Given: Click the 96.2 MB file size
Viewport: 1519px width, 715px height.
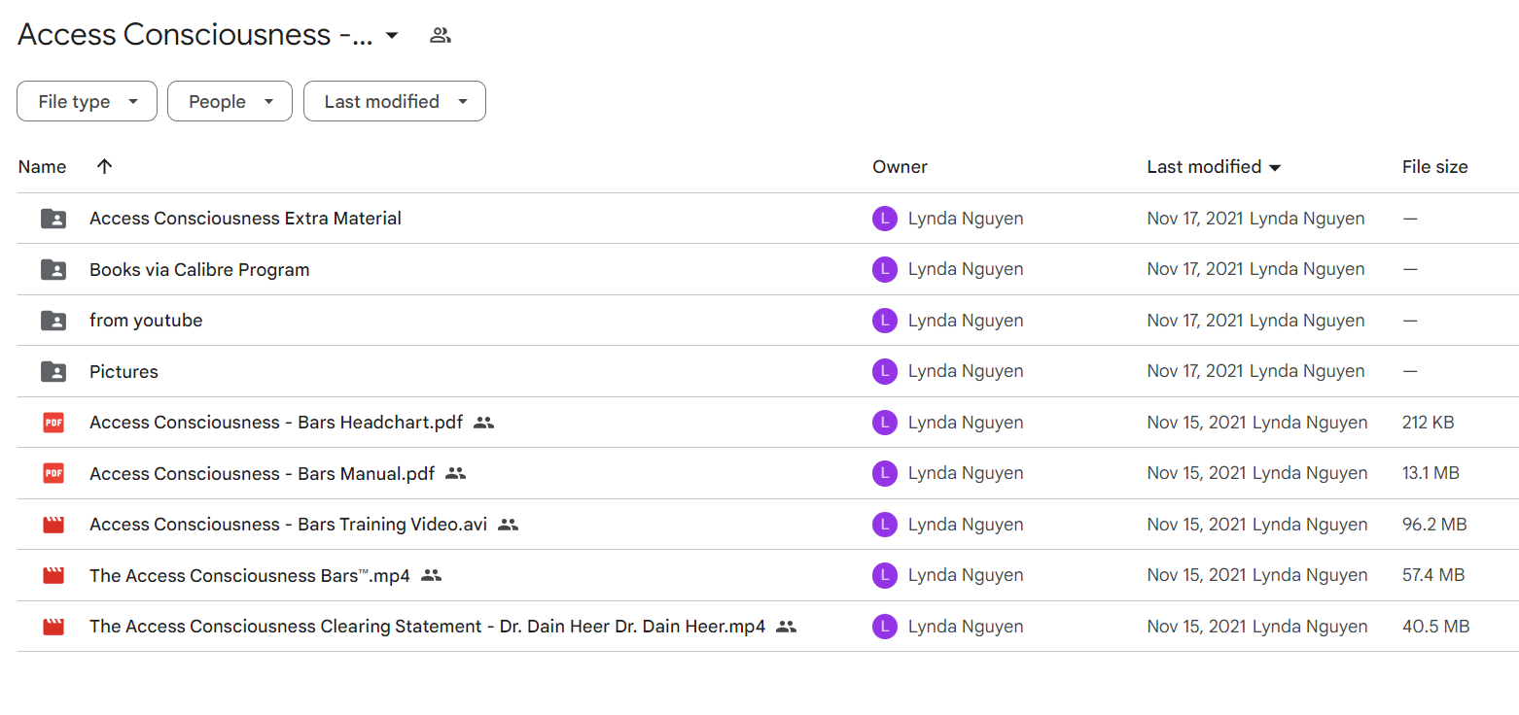Looking at the screenshot, I should coord(1434,525).
